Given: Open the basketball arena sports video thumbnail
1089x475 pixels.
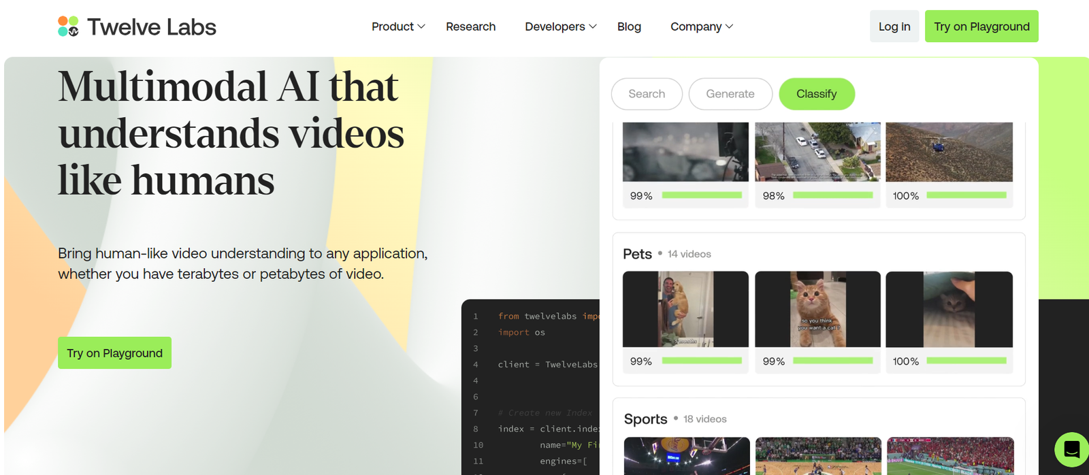Looking at the screenshot, I should 687,455.
